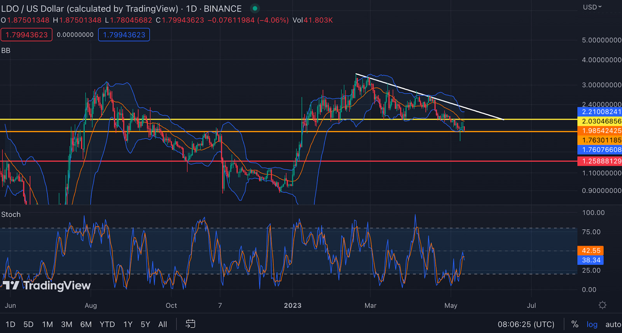This screenshot has height=333, width=622.
Task: Select the All time range
Action: coord(162,324)
